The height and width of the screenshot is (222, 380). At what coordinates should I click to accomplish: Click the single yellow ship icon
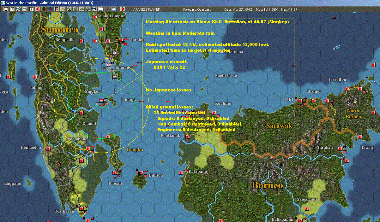pos(63,9)
